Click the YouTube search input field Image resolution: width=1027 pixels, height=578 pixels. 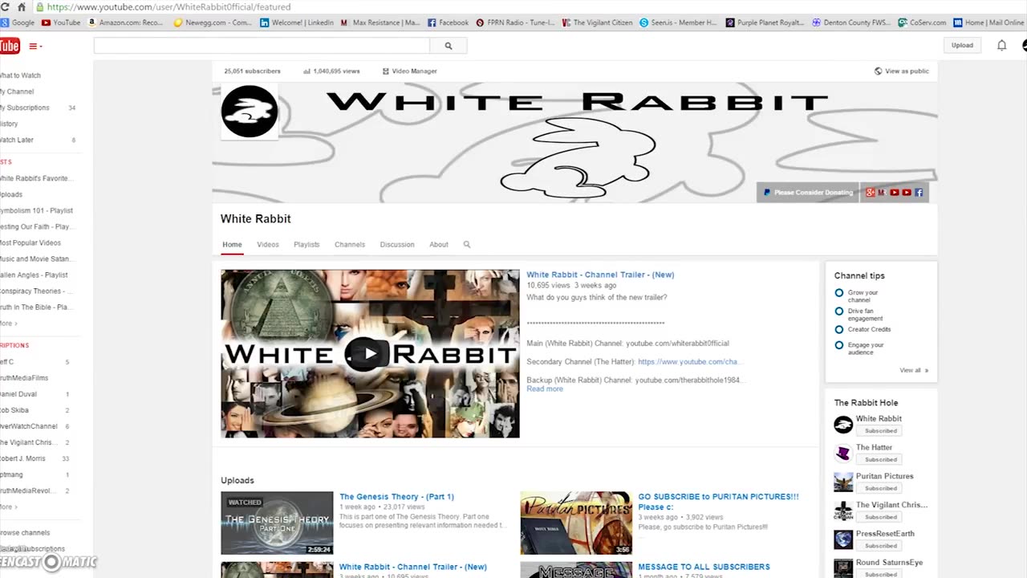[262, 46]
